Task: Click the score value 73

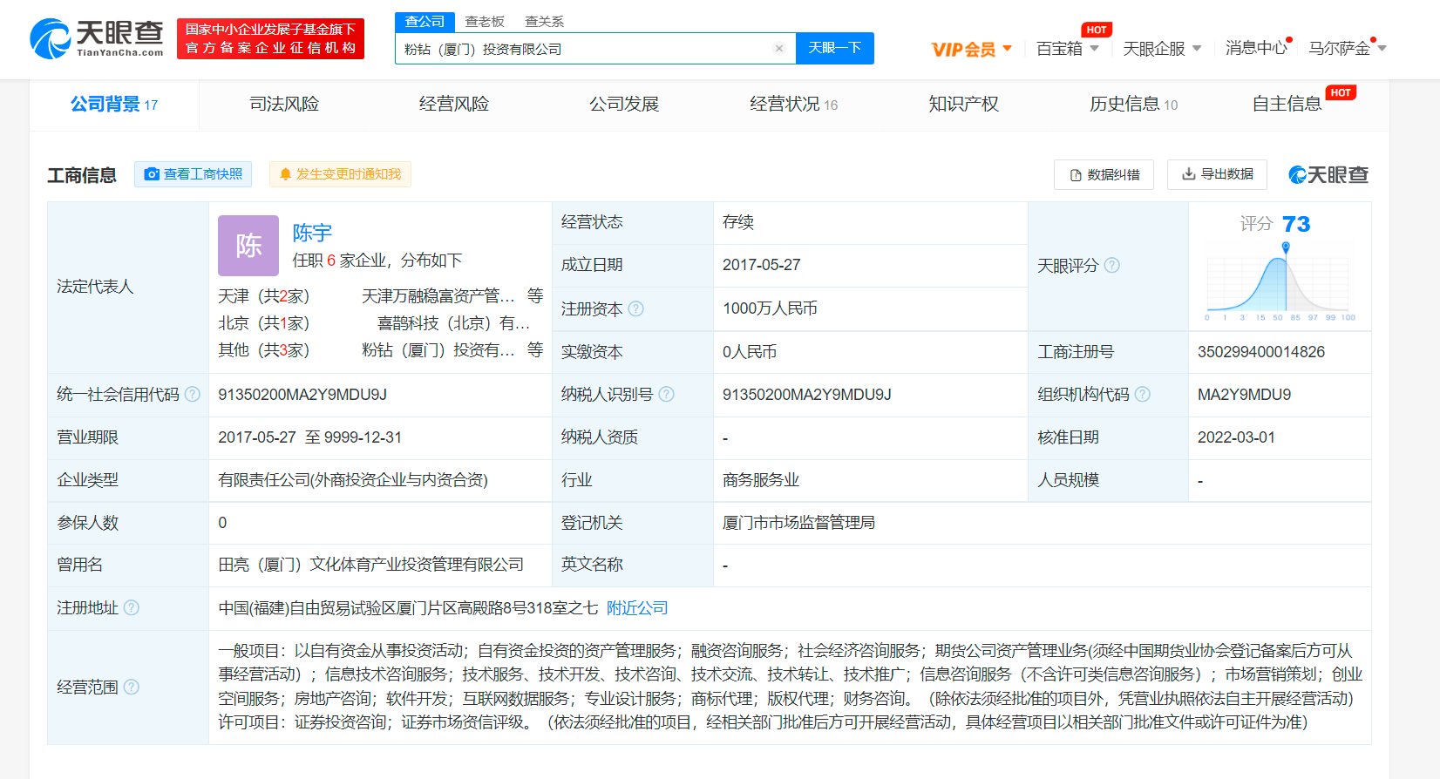Action: tap(1296, 224)
